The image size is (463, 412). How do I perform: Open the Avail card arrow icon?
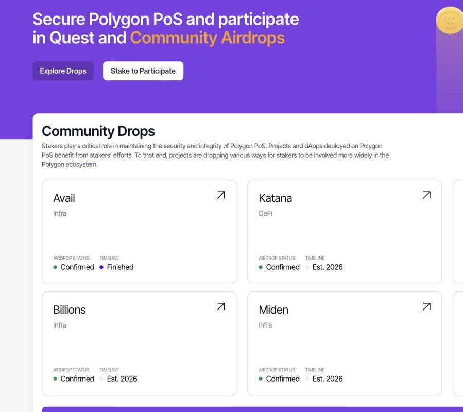[221, 195]
